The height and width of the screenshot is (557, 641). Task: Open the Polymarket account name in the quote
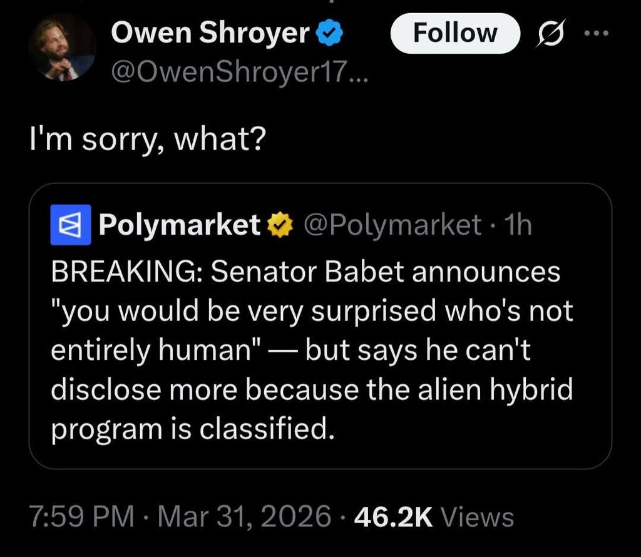[180, 225]
